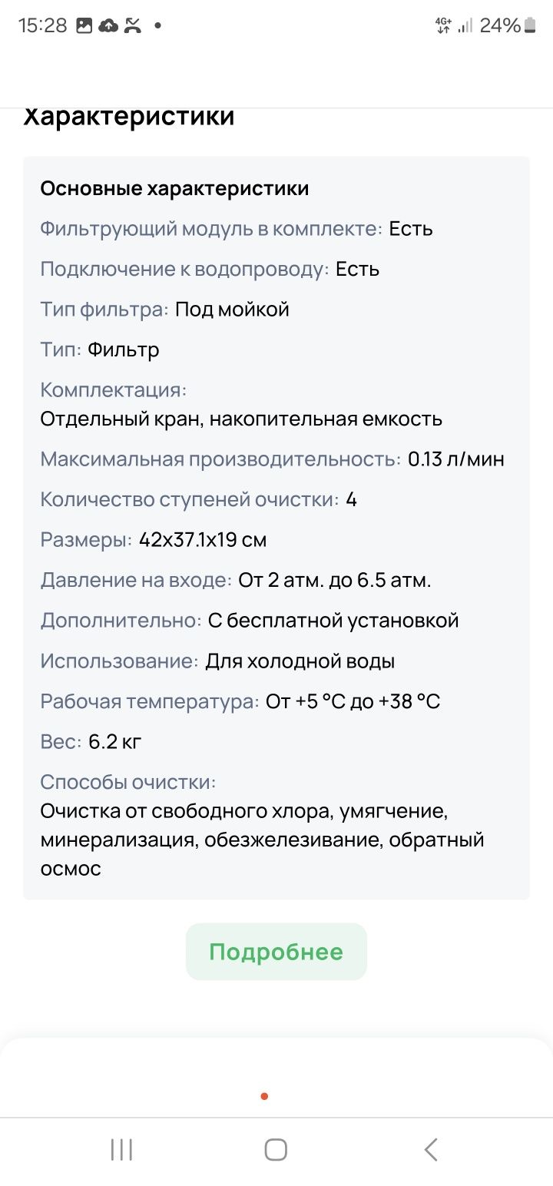Viewport: 553px width, 1186px height.
Task: Tap the Android home button icon
Action: click(x=276, y=1150)
